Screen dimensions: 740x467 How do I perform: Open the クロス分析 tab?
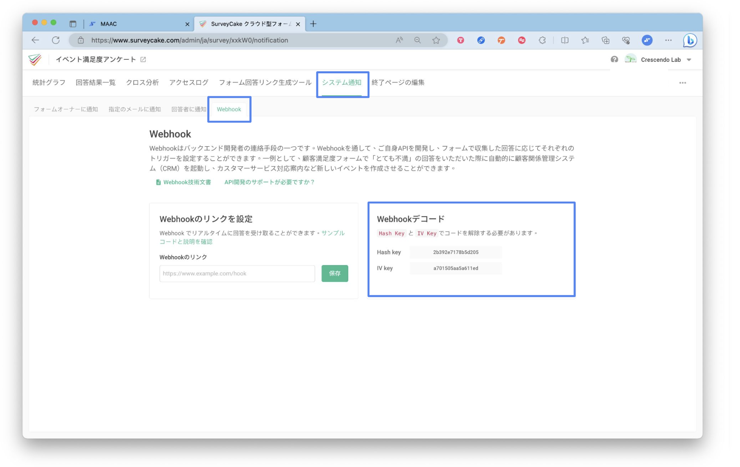(142, 82)
